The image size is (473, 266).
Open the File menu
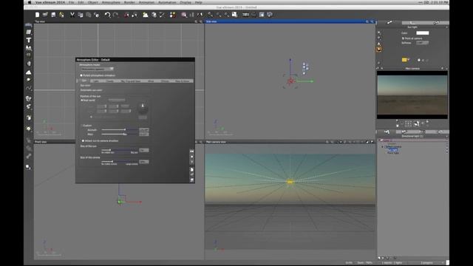coord(71,2)
